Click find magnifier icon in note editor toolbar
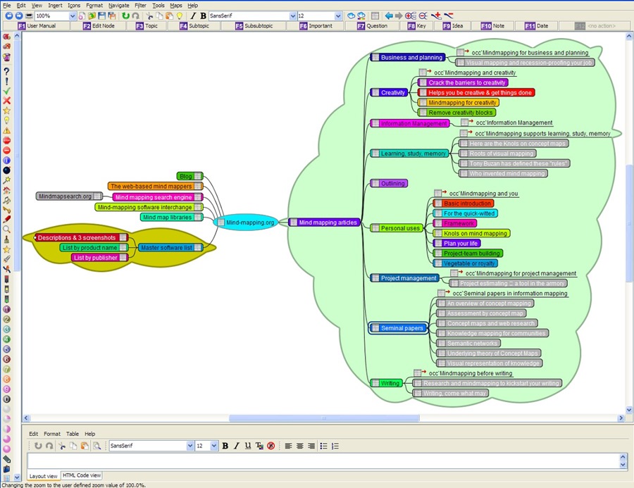The height and width of the screenshot is (488, 634). point(97,446)
